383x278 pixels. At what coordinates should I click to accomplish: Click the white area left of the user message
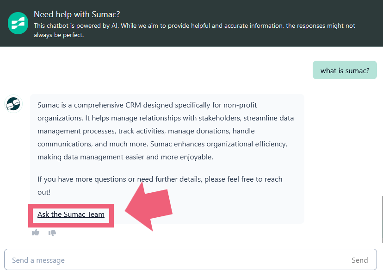click(156, 70)
